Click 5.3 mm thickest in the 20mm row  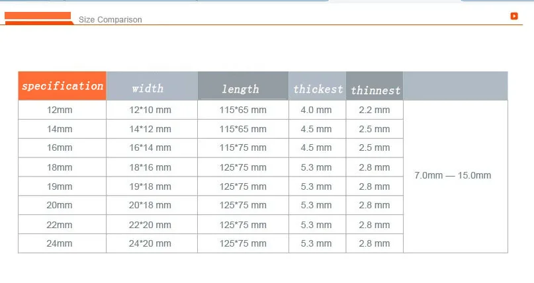(x=316, y=205)
